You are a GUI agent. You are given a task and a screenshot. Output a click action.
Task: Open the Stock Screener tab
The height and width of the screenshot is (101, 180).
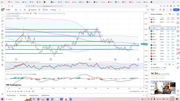[x=11, y=95]
